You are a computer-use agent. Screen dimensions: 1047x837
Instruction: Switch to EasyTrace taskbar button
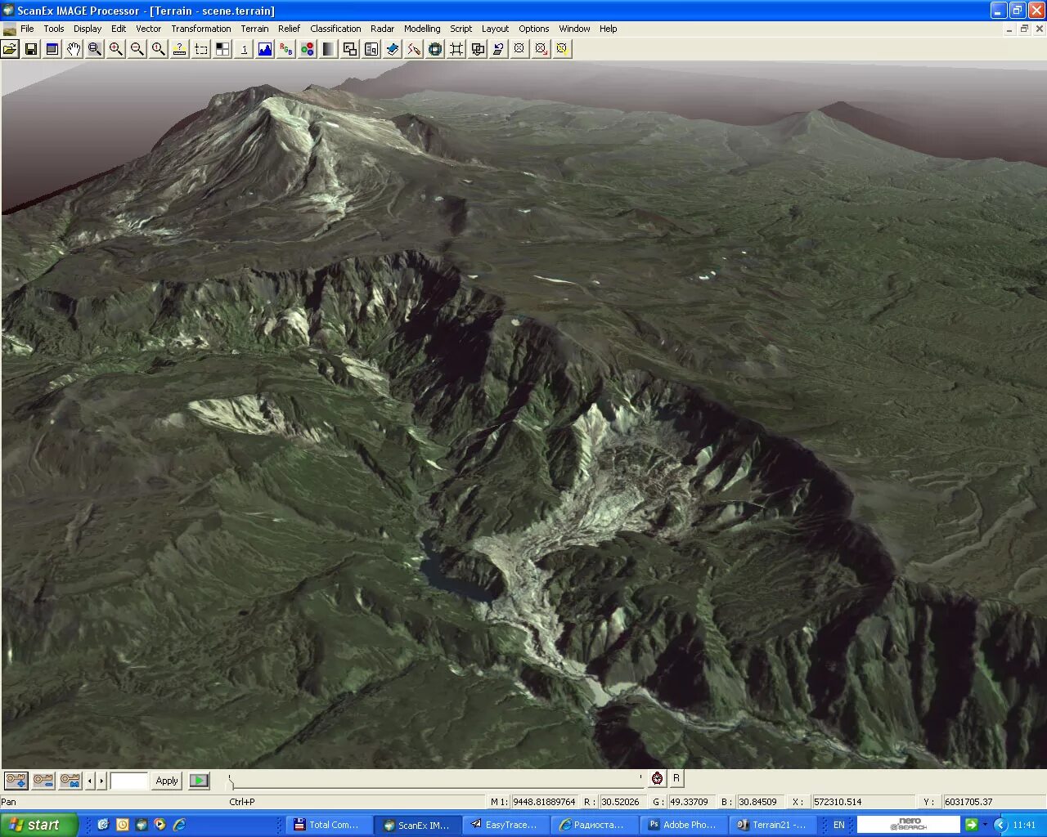coord(507,825)
